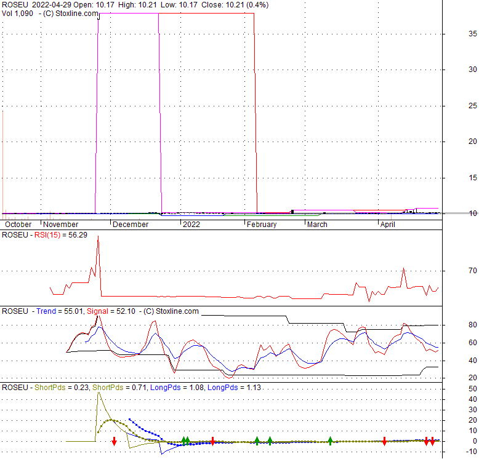This screenshot has width=479, height=459.
Task: Click the 35 tick on the price axis
Action: click(x=473, y=34)
